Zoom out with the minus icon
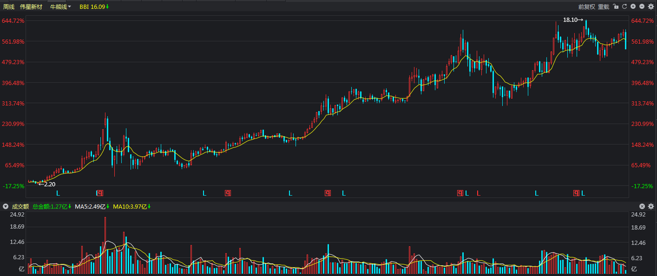The width and height of the screenshot is (657, 276). (642, 7)
